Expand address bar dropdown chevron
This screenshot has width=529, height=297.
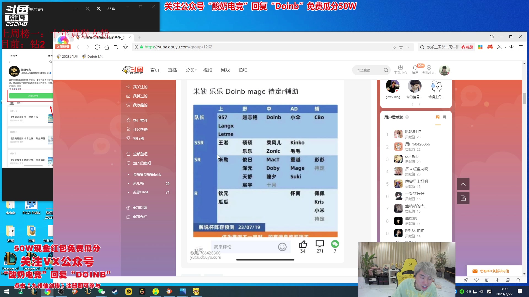click(407, 47)
